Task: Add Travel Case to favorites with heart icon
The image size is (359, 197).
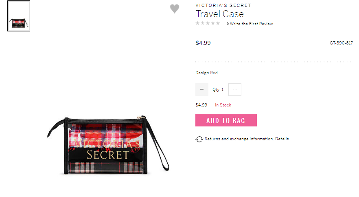Action: point(175,9)
